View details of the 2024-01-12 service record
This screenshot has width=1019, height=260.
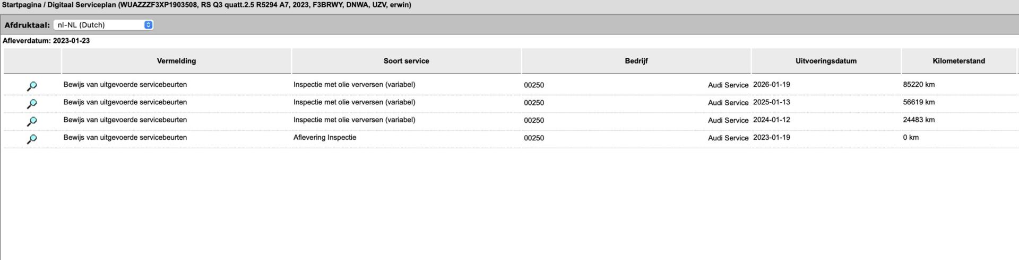(x=32, y=121)
